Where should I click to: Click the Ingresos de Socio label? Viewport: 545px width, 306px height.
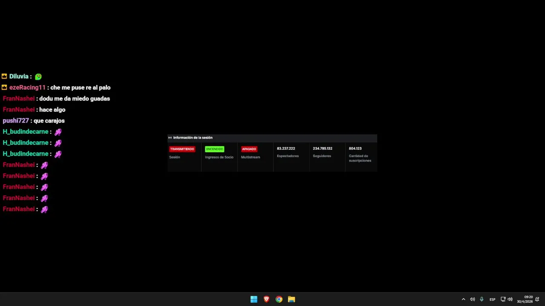(x=219, y=157)
